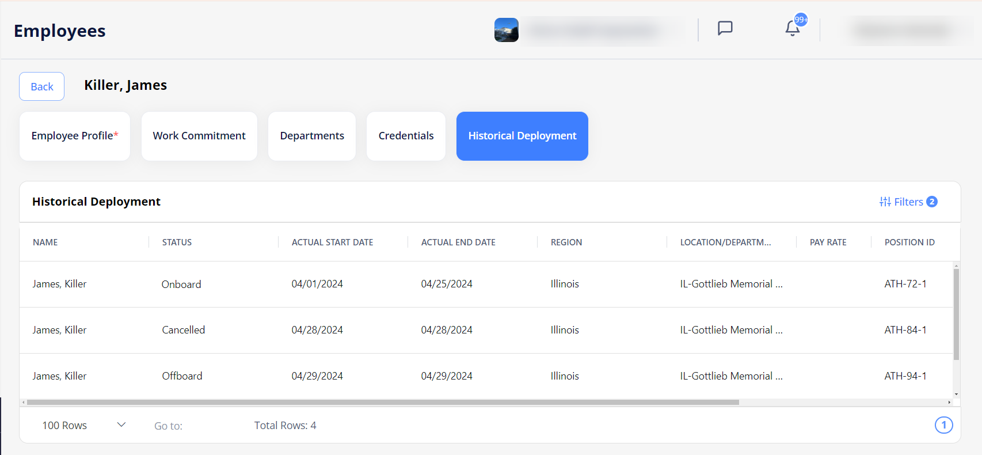
Task: Open the Credentials tab
Action: point(406,136)
